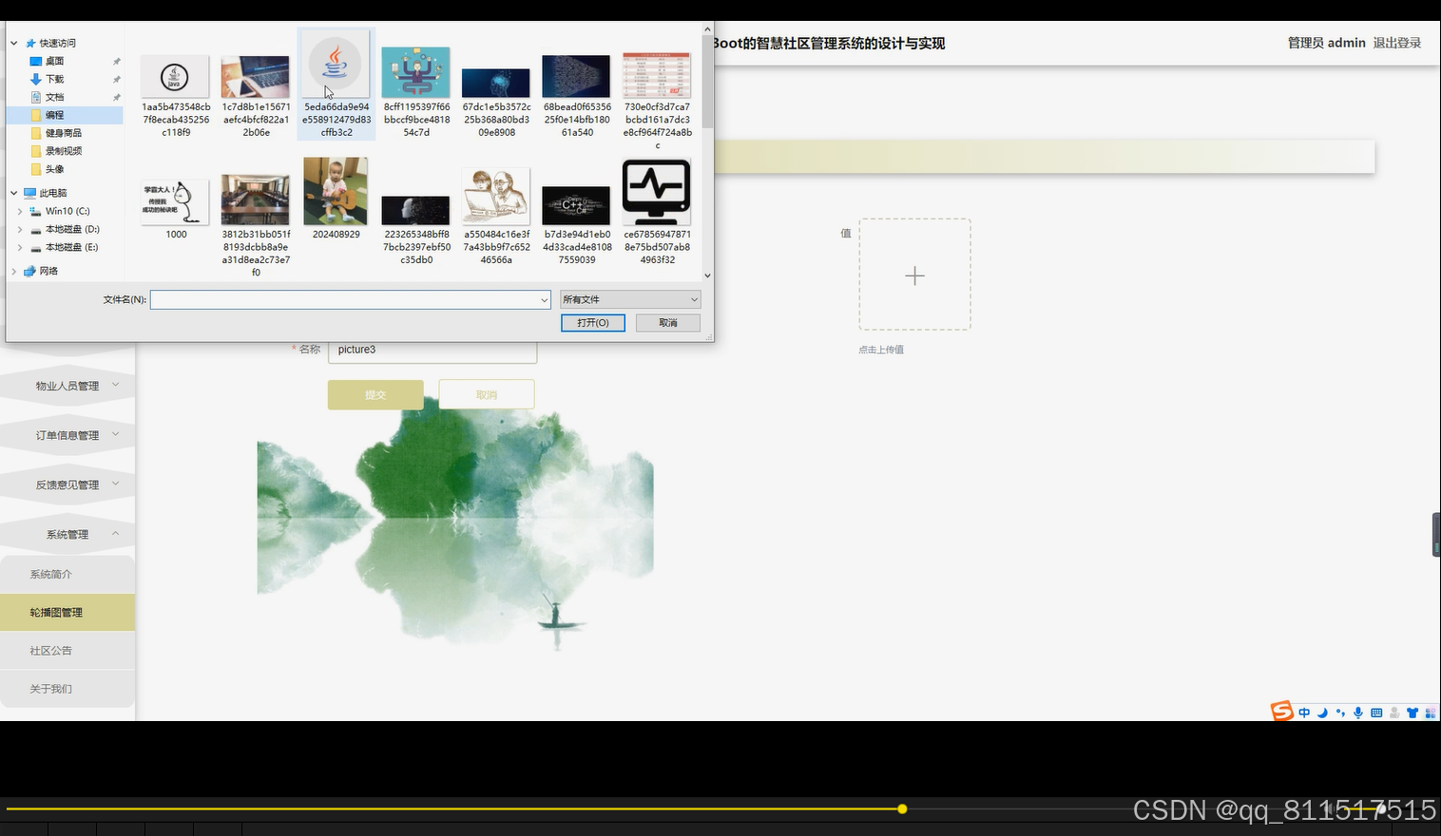Click the 打开(O) button to open file
The width and height of the screenshot is (1441, 836).
pos(592,322)
